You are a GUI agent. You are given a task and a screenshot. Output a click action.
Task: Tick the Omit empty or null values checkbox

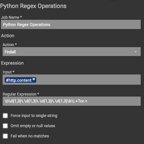[5, 126]
